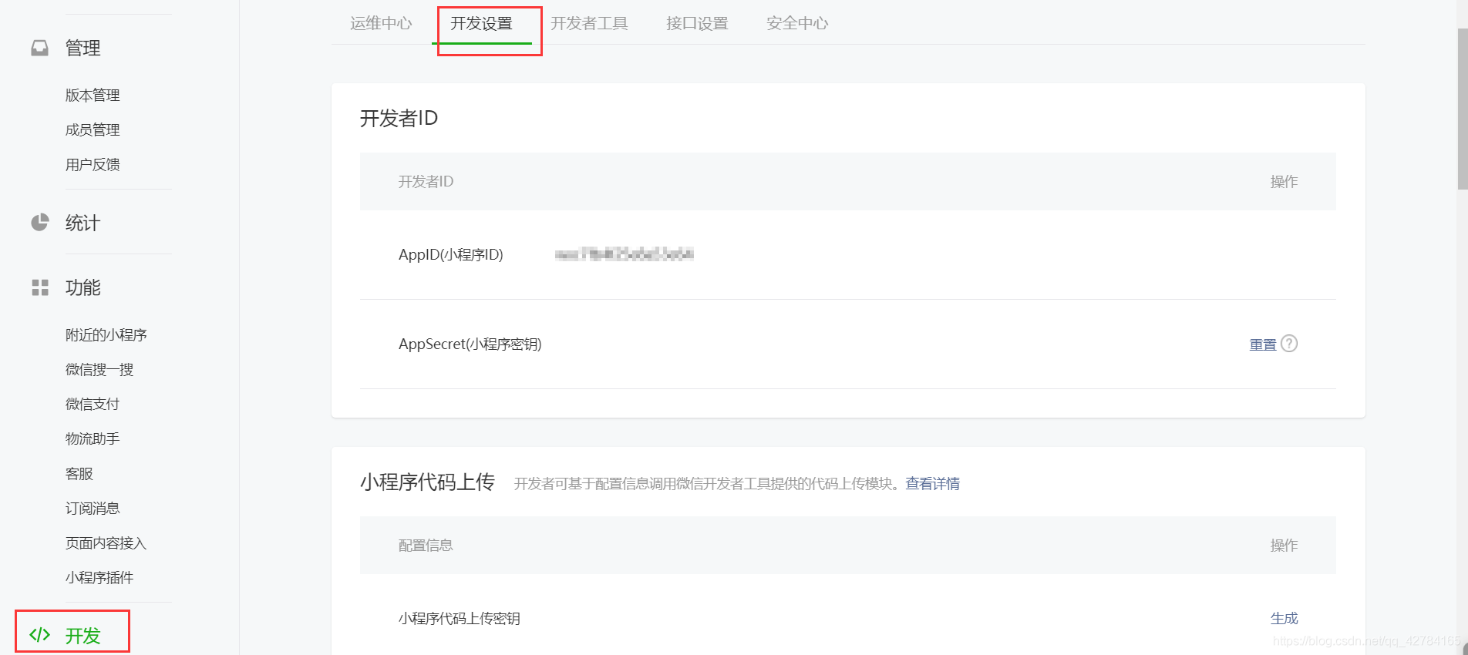Click the 小程序代码上传密钥 row label
This screenshot has width=1468, height=655.
coord(459,618)
